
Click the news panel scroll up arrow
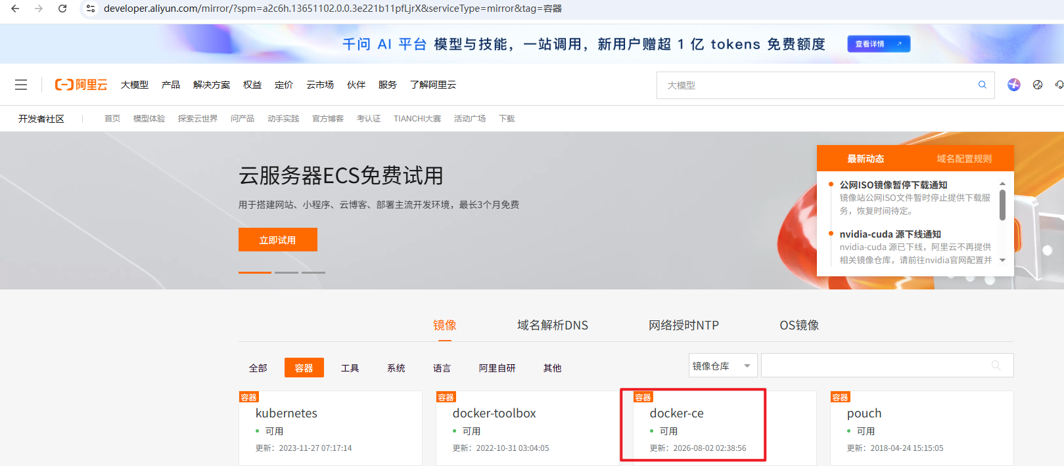pos(1002,184)
